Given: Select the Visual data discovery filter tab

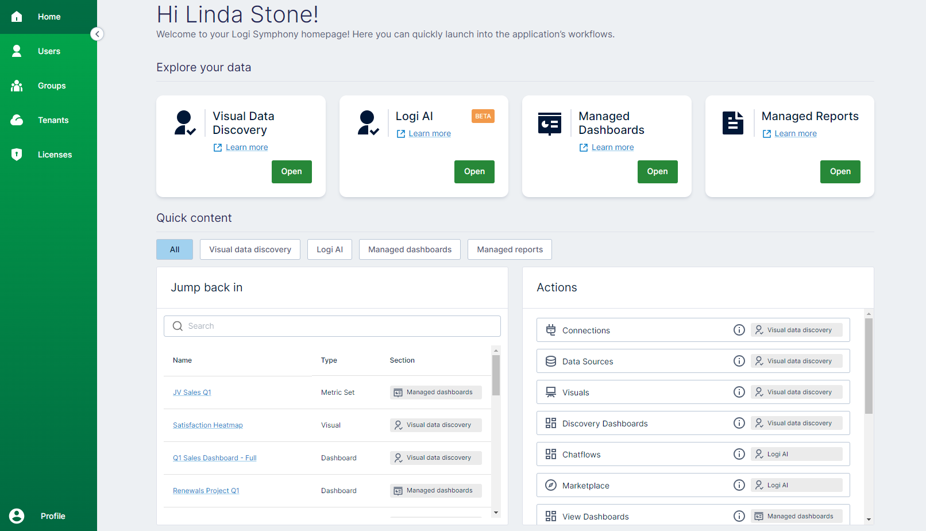Looking at the screenshot, I should (x=250, y=249).
